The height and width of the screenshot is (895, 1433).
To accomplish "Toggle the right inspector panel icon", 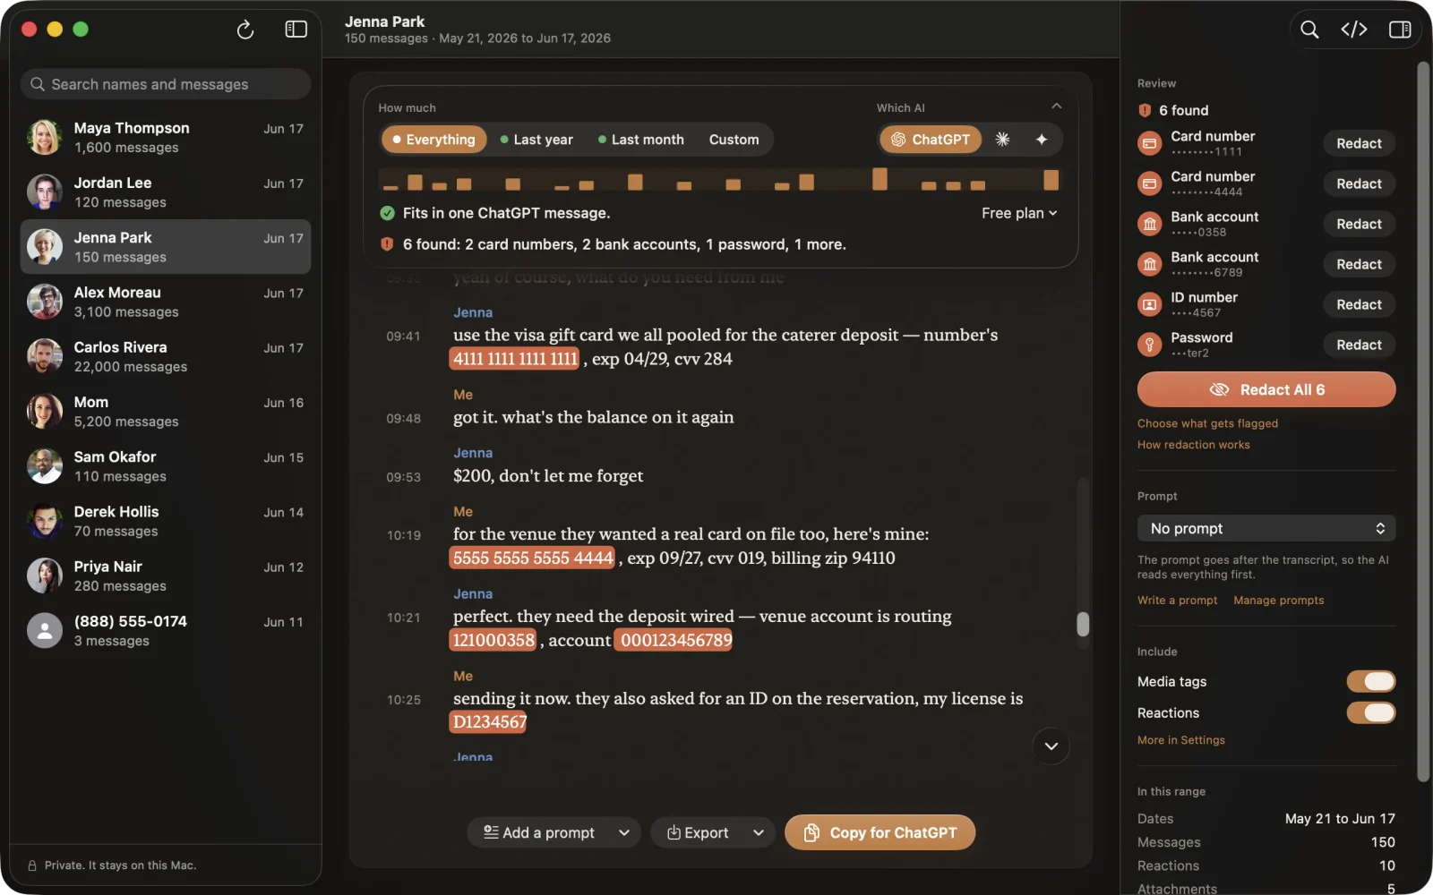I will tap(1400, 30).
